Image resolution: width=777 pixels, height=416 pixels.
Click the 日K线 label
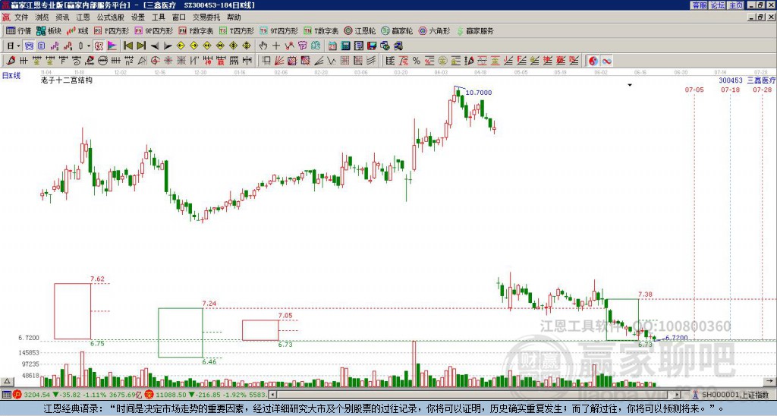(11, 76)
